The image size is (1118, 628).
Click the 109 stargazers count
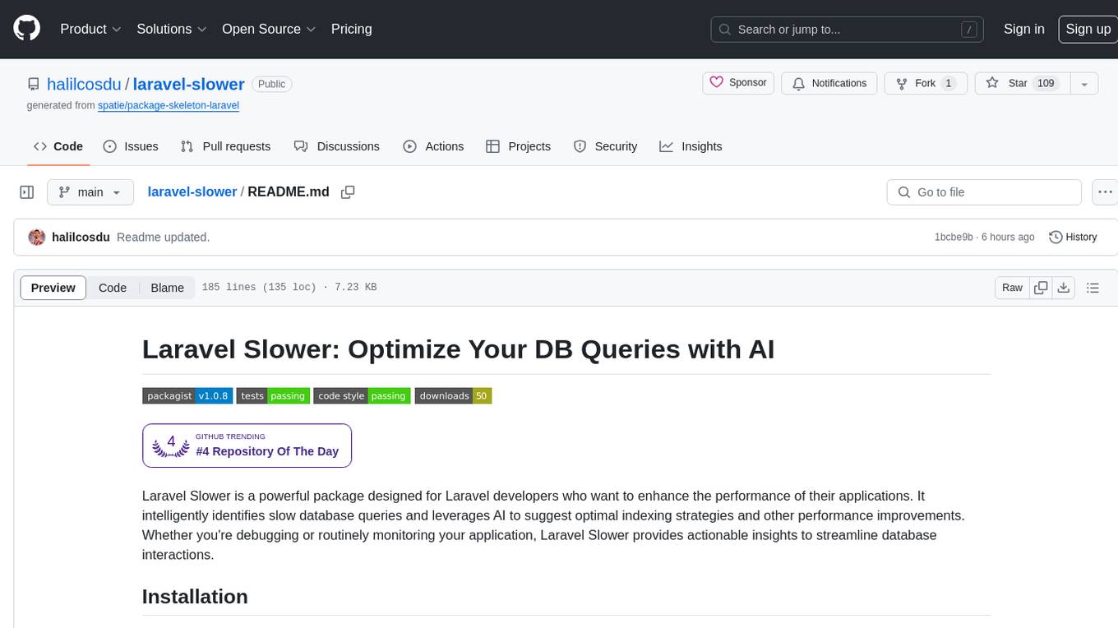(x=1046, y=83)
